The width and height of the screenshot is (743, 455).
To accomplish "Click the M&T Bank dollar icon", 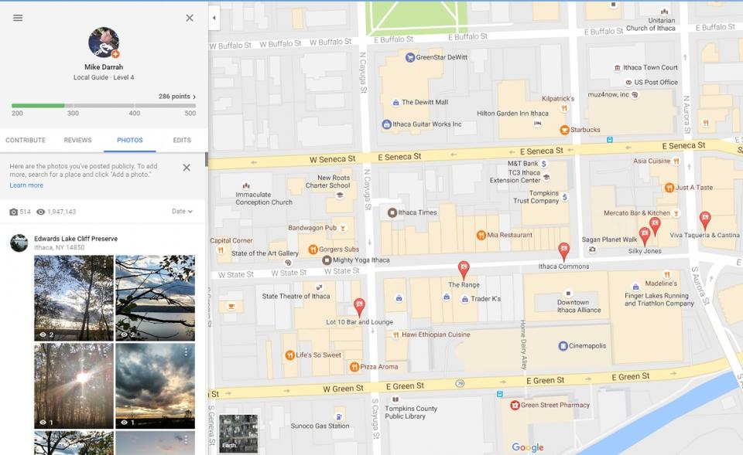I will [544, 164].
